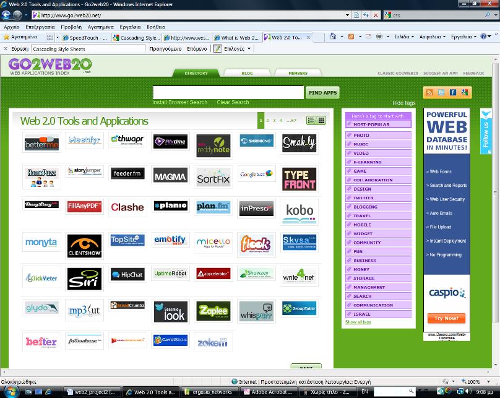The height and width of the screenshot is (398, 500).
Task: Click the apps search input field
Action: tap(228, 92)
